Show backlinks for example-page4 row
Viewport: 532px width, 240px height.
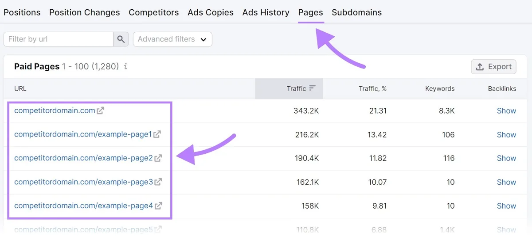point(507,206)
